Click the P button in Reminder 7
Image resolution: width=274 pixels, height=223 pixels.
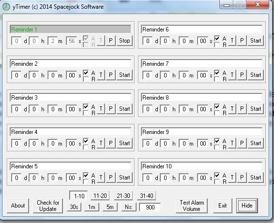[242, 75]
